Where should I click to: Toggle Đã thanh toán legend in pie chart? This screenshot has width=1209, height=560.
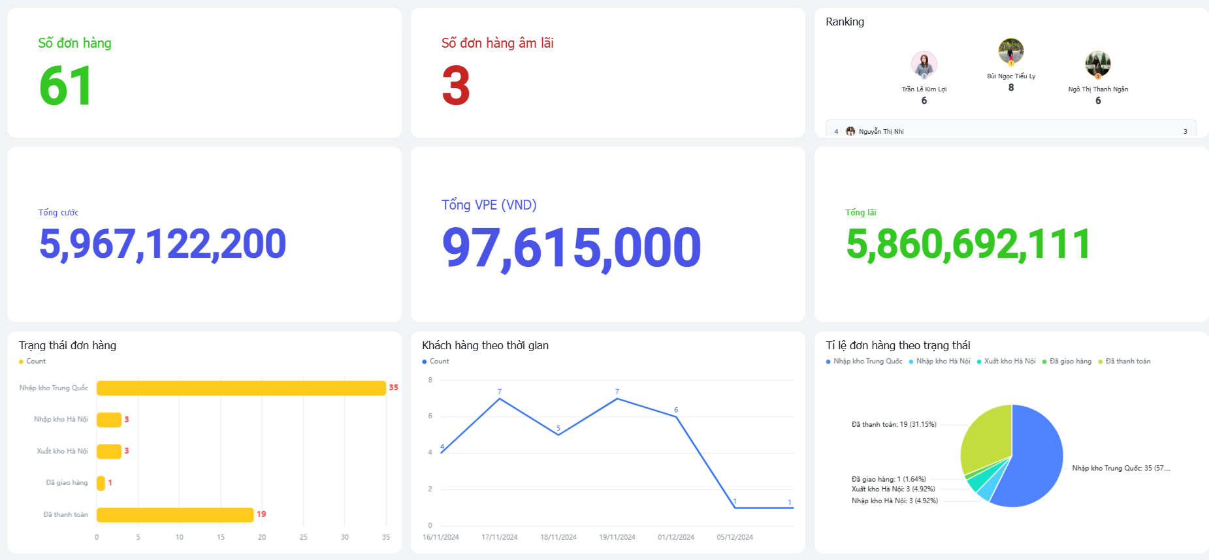(1124, 361)
